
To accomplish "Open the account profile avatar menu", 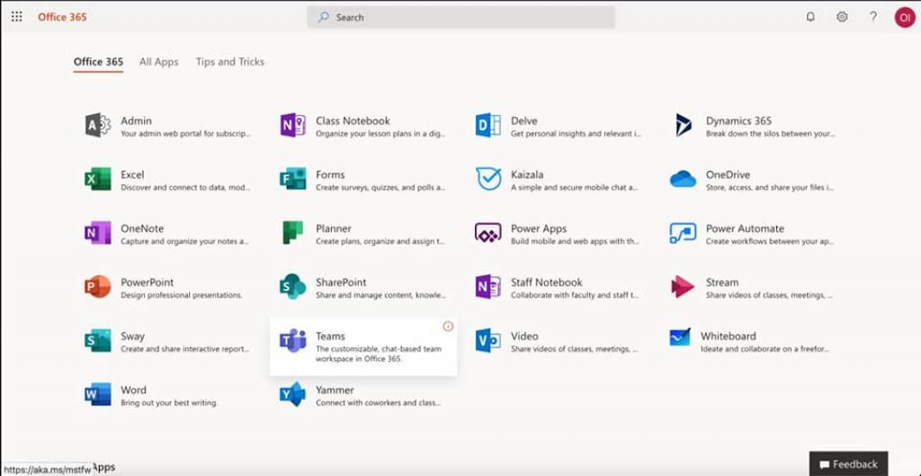I will 904,16.
